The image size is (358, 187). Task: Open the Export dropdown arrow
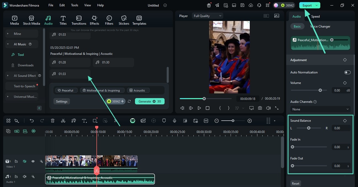pyautogui.click(x=317, y=5)
